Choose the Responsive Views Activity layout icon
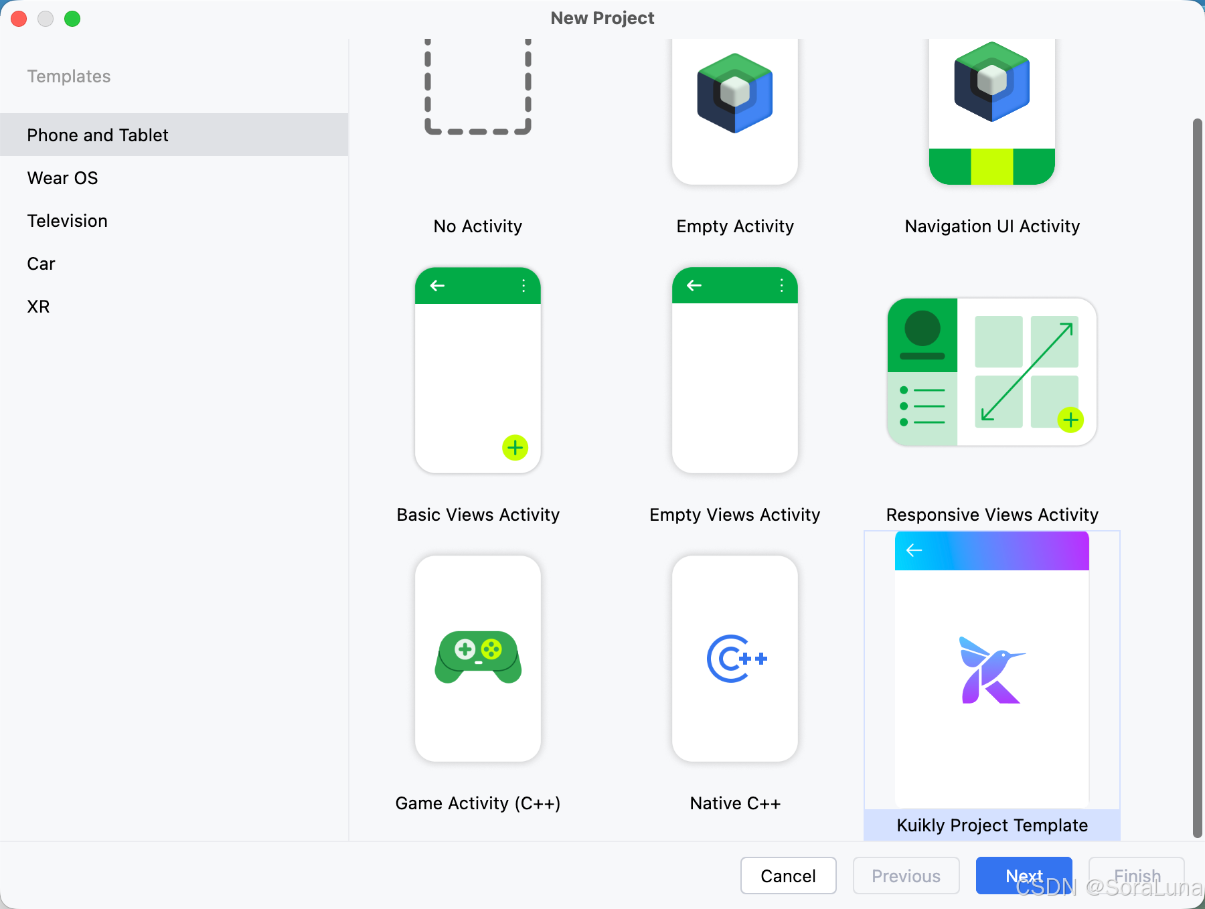The image size is (1205, 909). [x=992, y=372]
